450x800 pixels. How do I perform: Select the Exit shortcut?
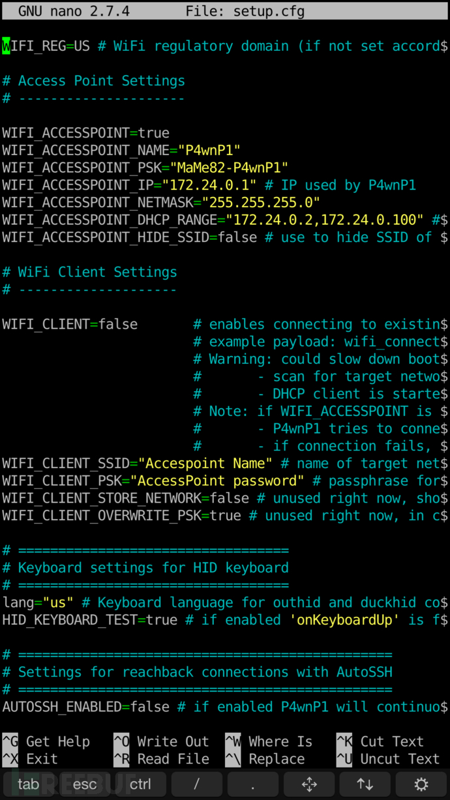[x=30, y=759]
